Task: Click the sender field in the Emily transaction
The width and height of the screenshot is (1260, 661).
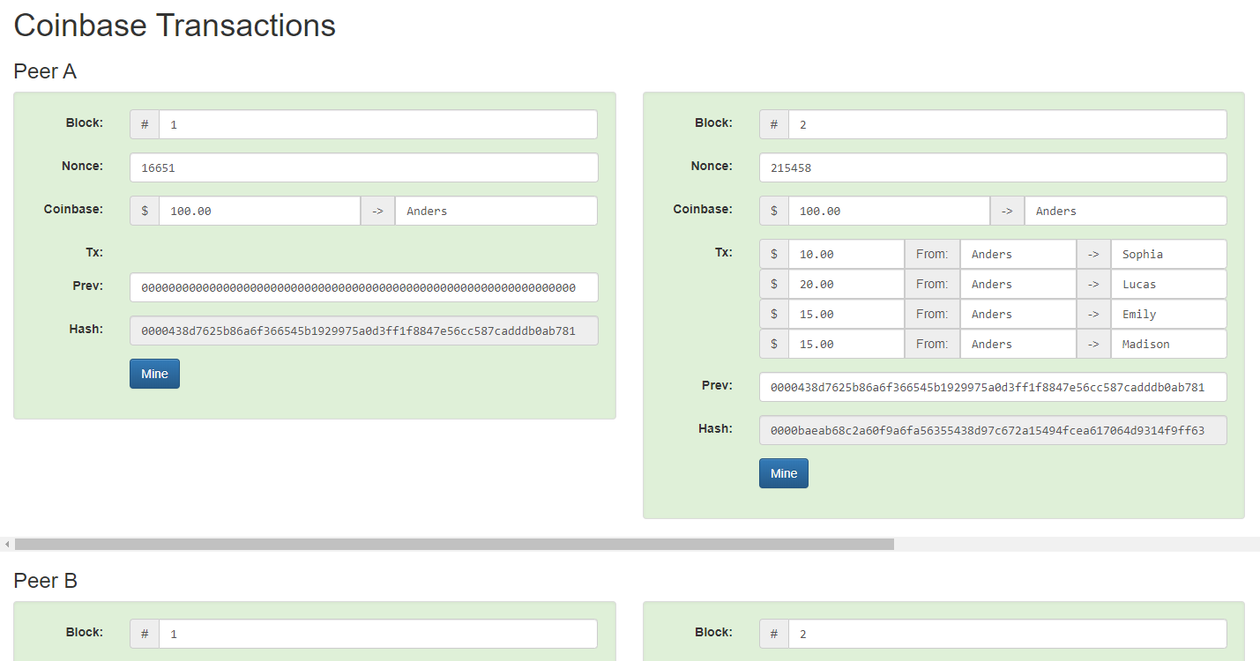Action: [x=1018, y=314]
